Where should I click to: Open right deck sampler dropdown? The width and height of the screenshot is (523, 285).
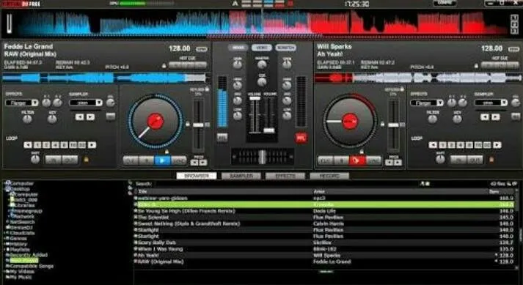coord(491,103)
